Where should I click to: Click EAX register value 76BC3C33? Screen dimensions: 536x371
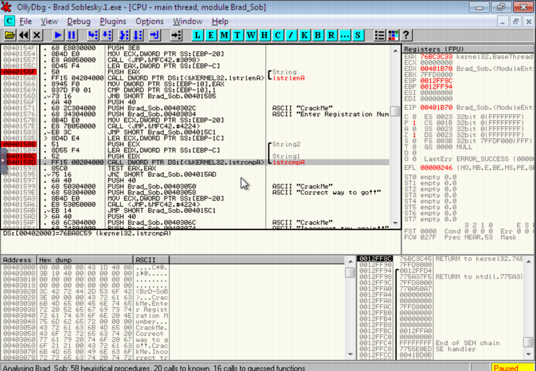436,57
